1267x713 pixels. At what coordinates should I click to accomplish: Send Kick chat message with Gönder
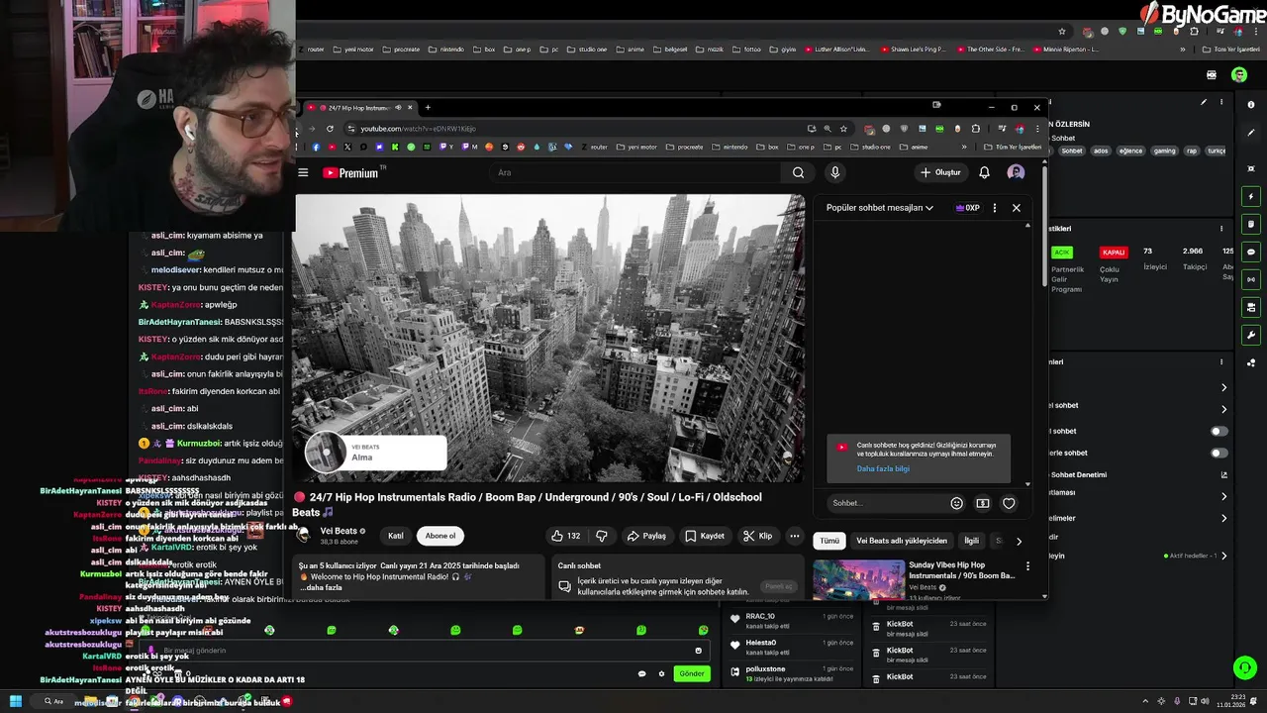pos(692,673)
